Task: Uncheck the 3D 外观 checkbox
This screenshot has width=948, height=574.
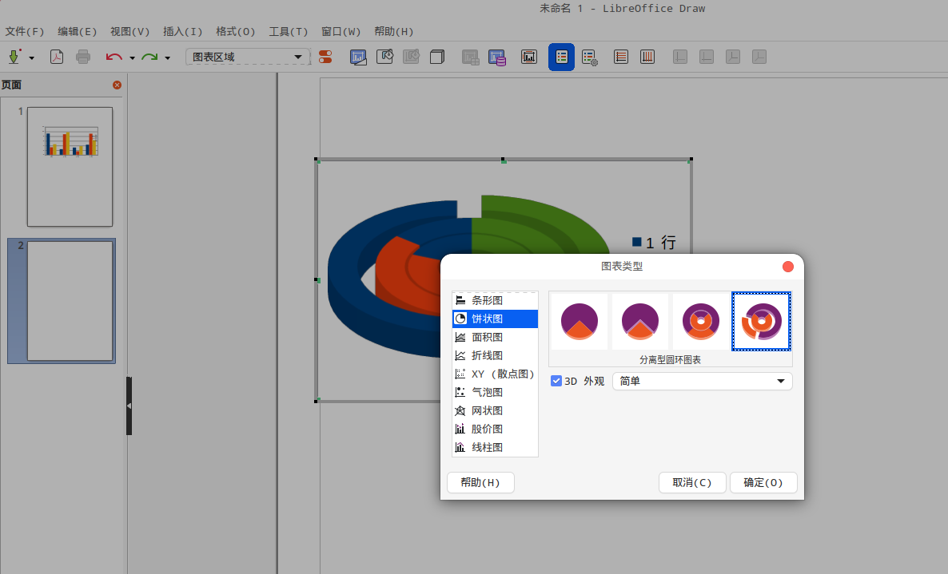Action: 556,381
